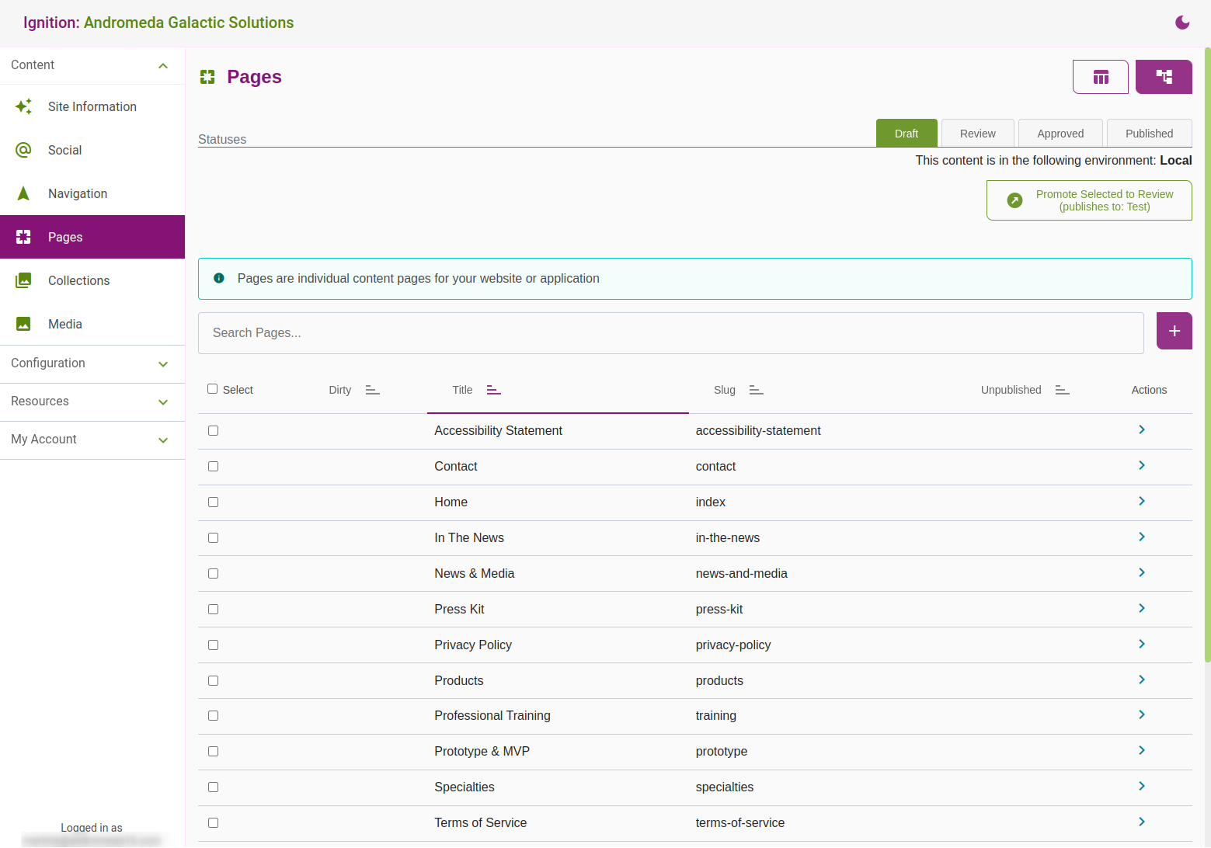Open the Navigation sidebar link

coord(92,193)
